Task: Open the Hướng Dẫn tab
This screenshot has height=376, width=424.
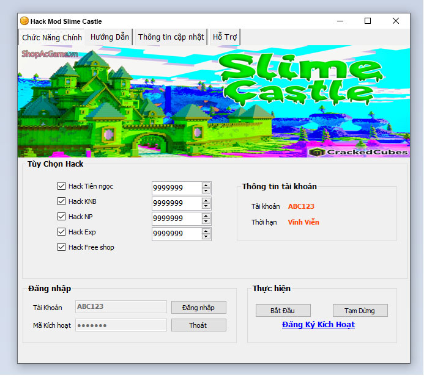Action: (x=110, y=37)
